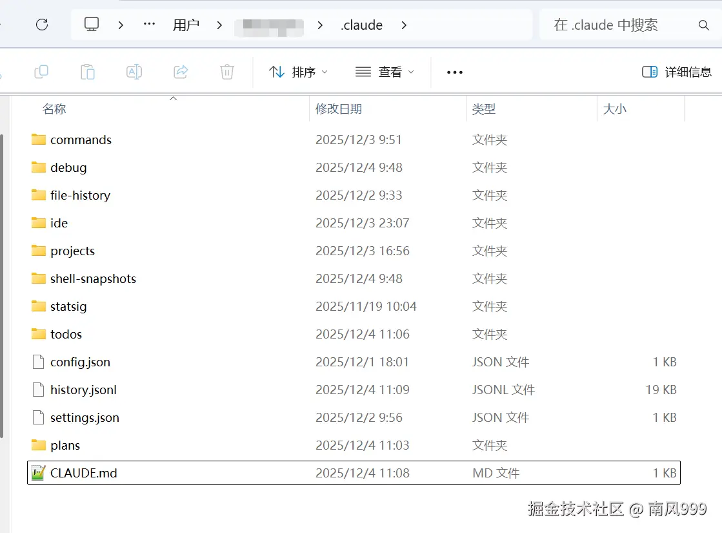Click the config.json file icon
Screen dimensions: 722x533
click(x=39, y=362)
